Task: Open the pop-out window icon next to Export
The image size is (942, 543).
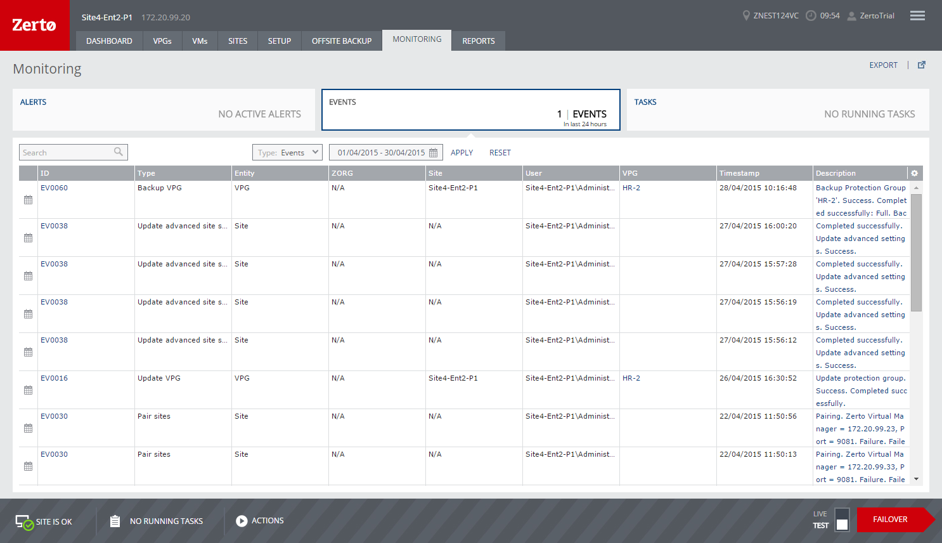Action: pyautogui.click(x=922, y=65)
